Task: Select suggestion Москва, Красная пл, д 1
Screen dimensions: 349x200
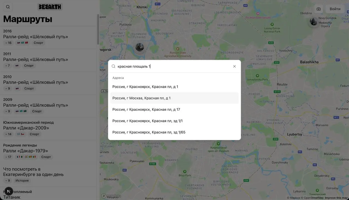Action: (174, 98)
